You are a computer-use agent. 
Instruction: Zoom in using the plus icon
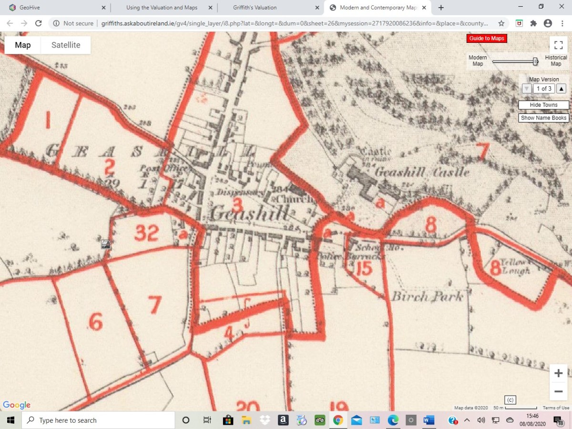pos(558,373)
